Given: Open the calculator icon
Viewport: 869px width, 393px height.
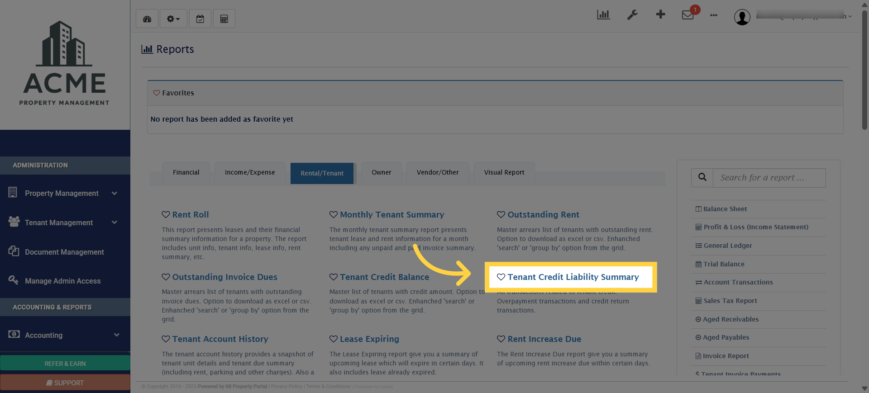Looking at the screenshot, I should coord(224,19).
